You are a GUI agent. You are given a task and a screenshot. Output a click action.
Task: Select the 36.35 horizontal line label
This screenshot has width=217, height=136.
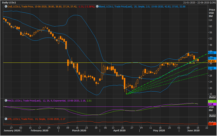pyautogui.click(x=192, y=63)
